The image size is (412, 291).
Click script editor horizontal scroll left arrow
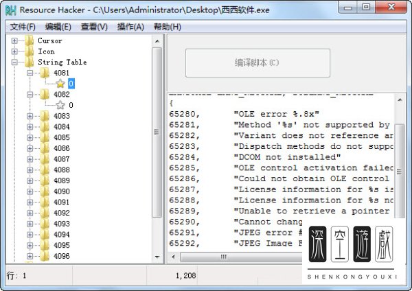173,257
